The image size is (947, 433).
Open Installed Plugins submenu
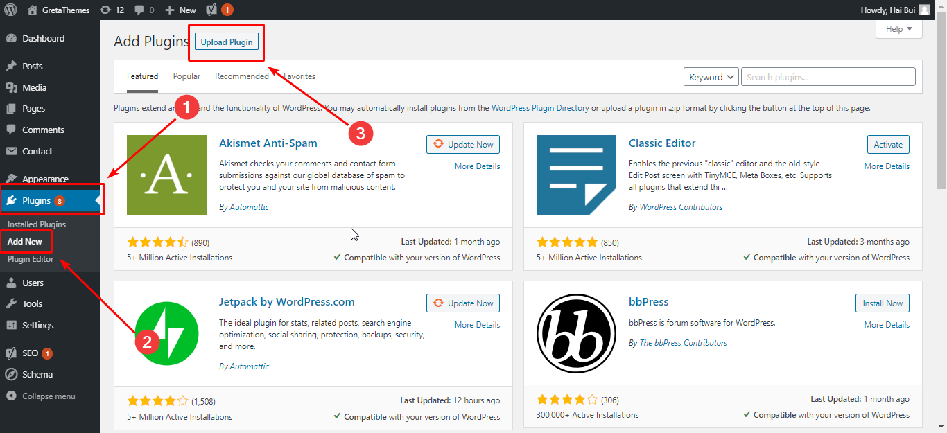coord(37,224)
